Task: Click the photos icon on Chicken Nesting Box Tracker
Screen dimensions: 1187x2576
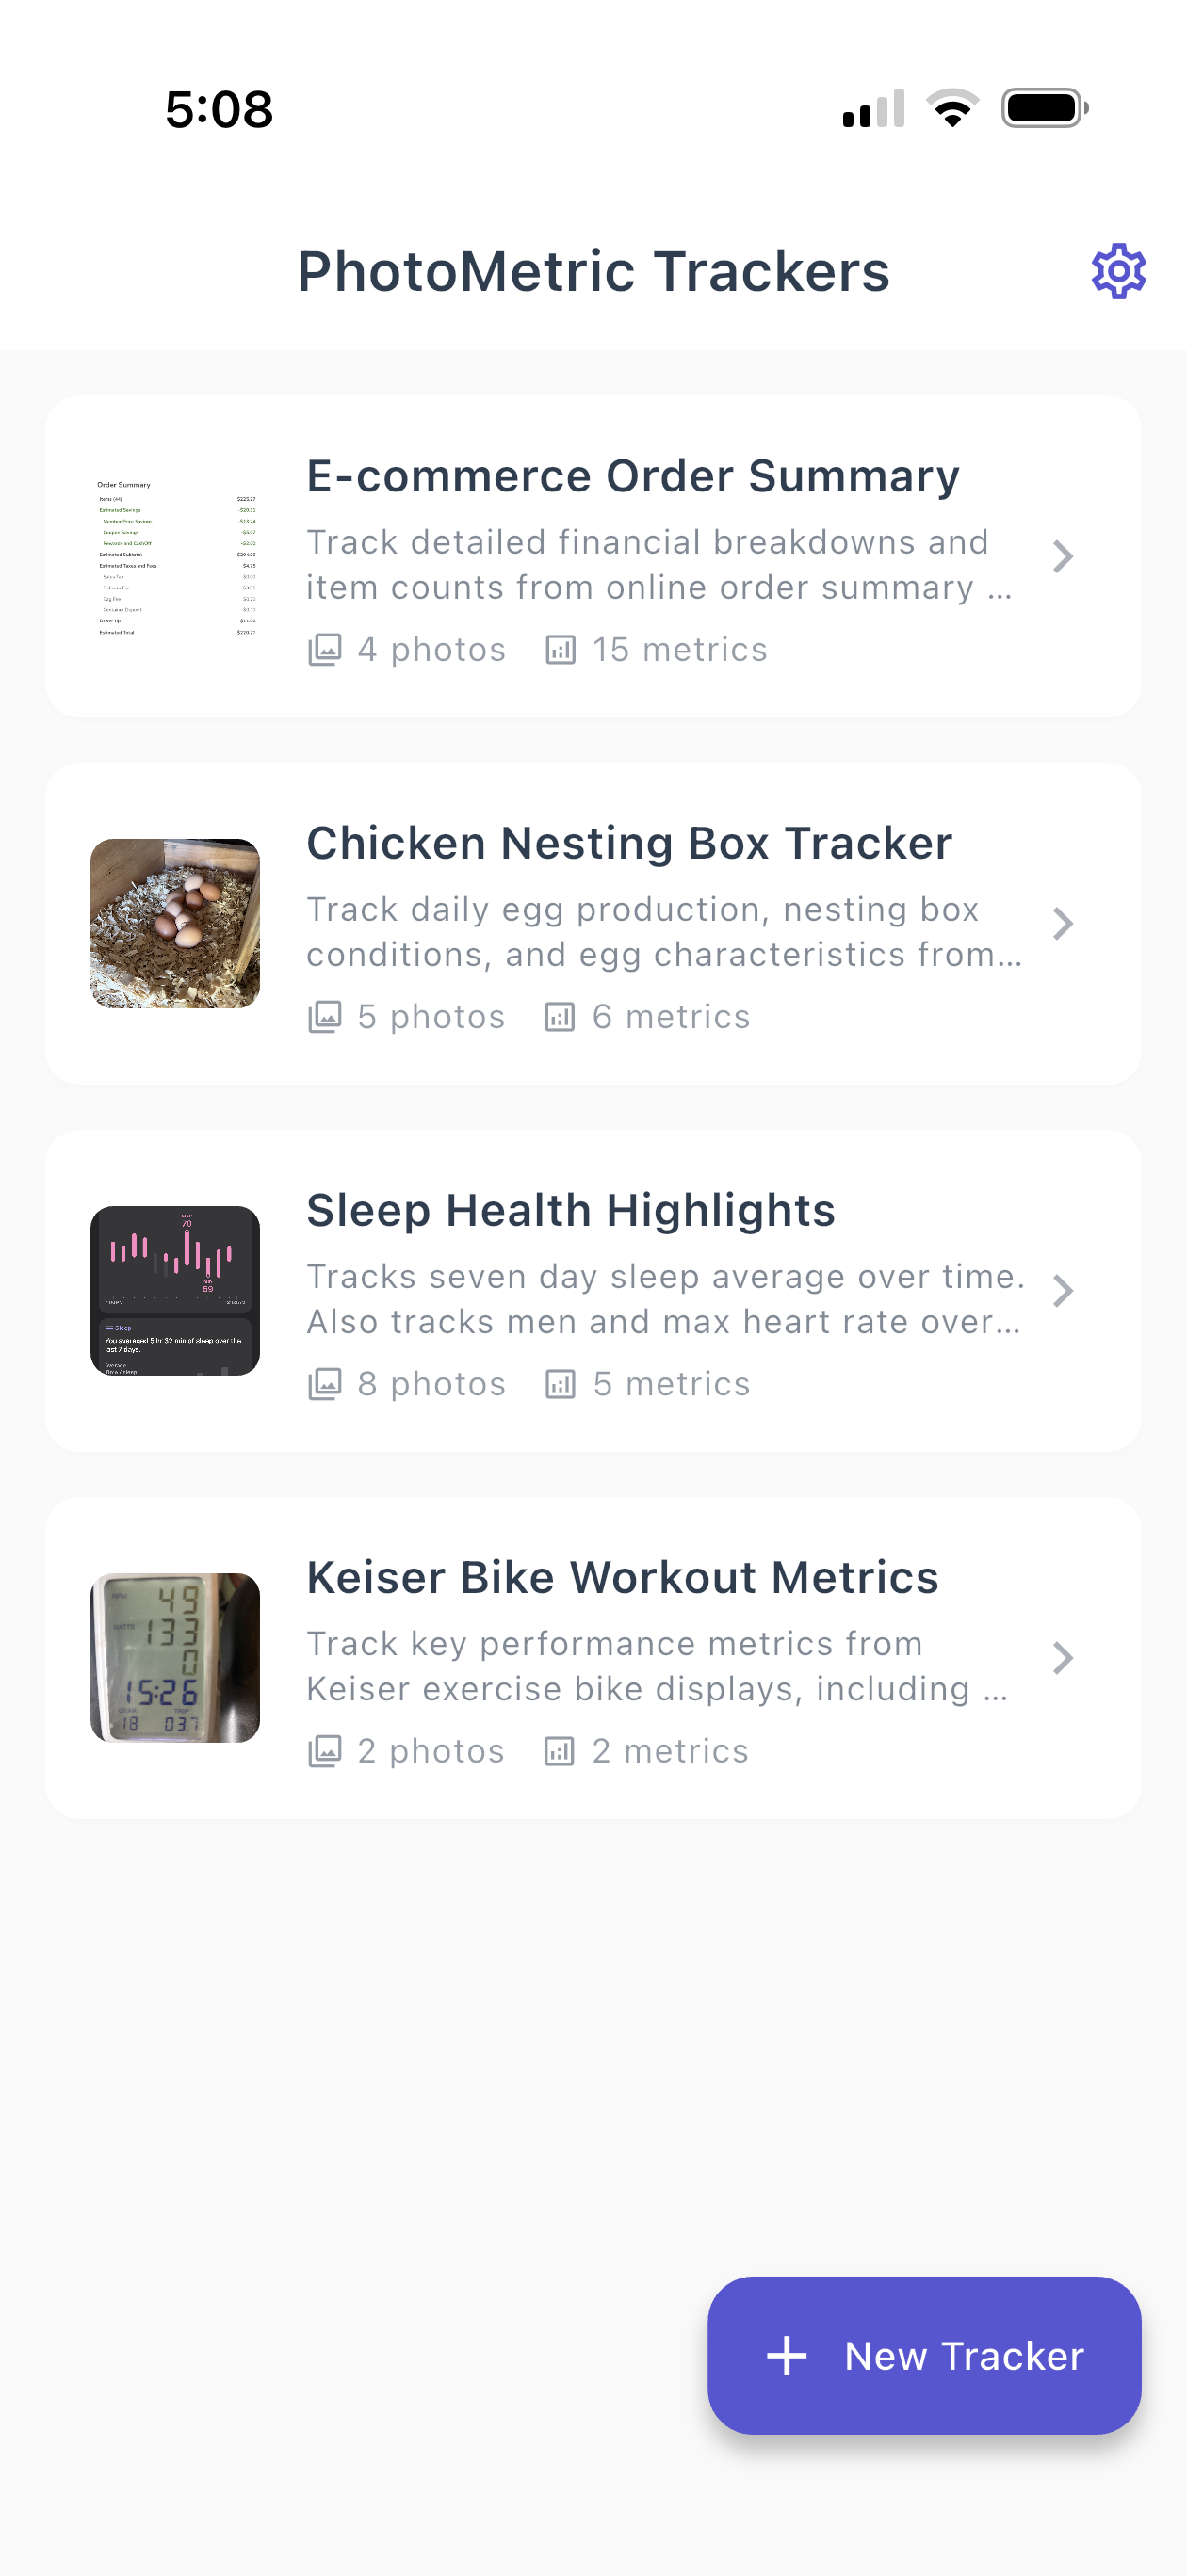Action: [x=326, y=1015]
